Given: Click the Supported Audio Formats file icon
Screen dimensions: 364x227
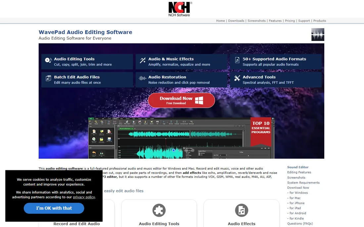Looking at the screenshot, I should [237, 60].
